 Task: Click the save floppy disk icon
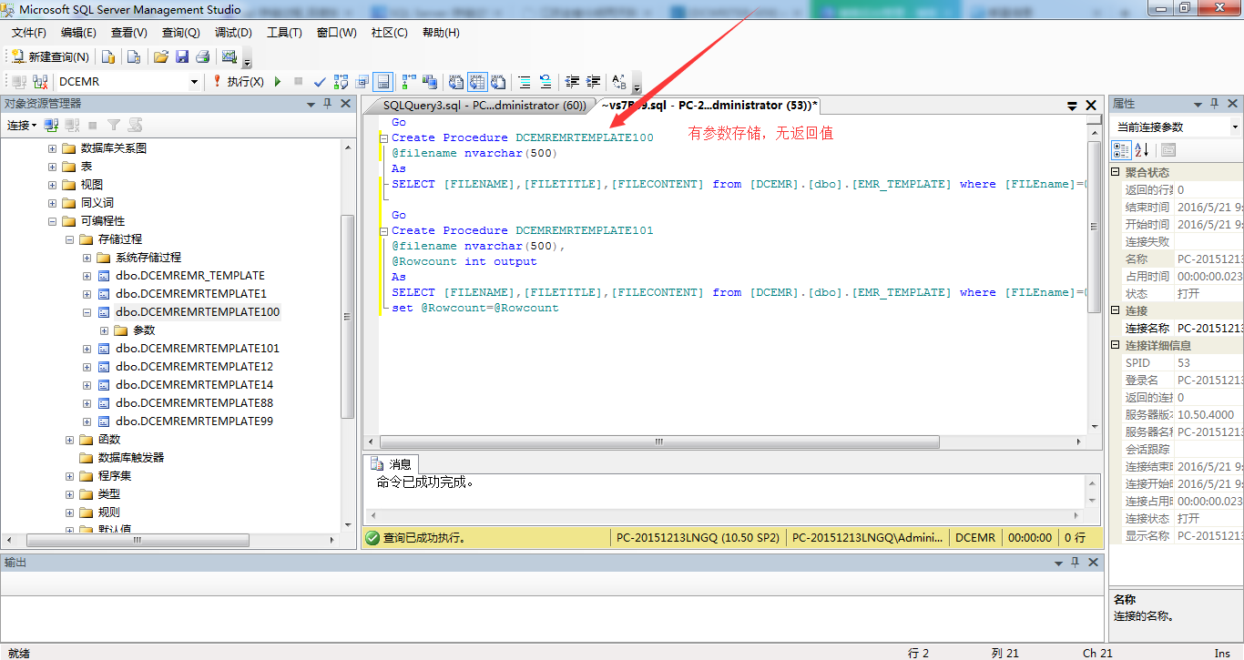[181, 56]
